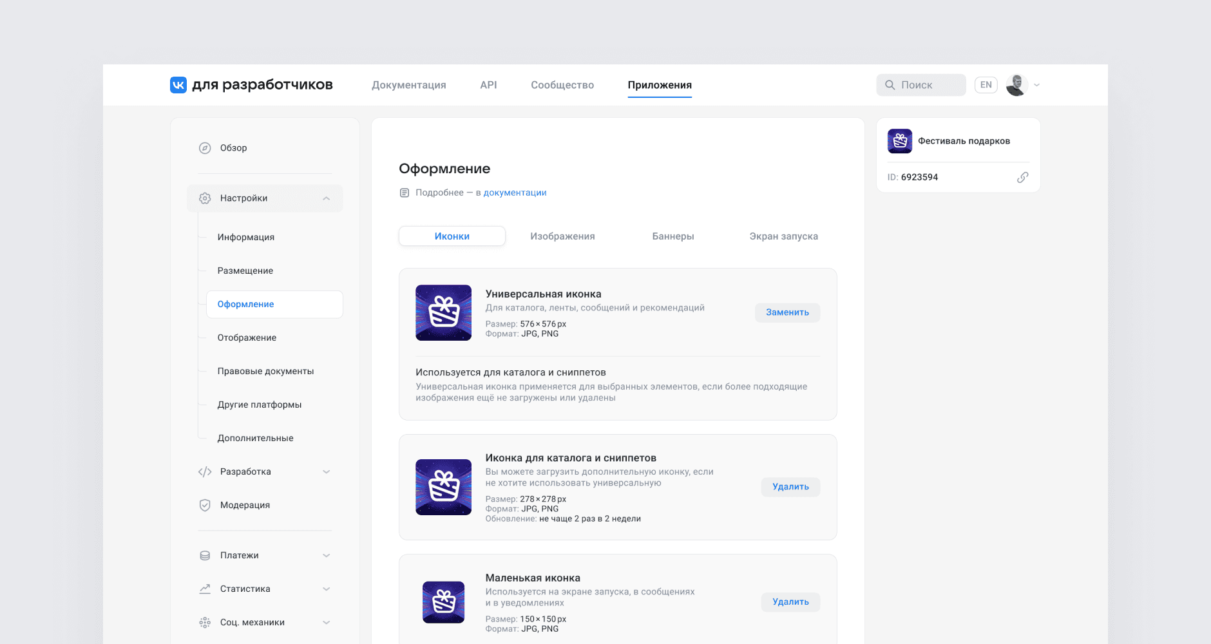This screenshot has width=1211, height=644.
Task: Switch to the Иконки tab
Action: tap(452, 236)
